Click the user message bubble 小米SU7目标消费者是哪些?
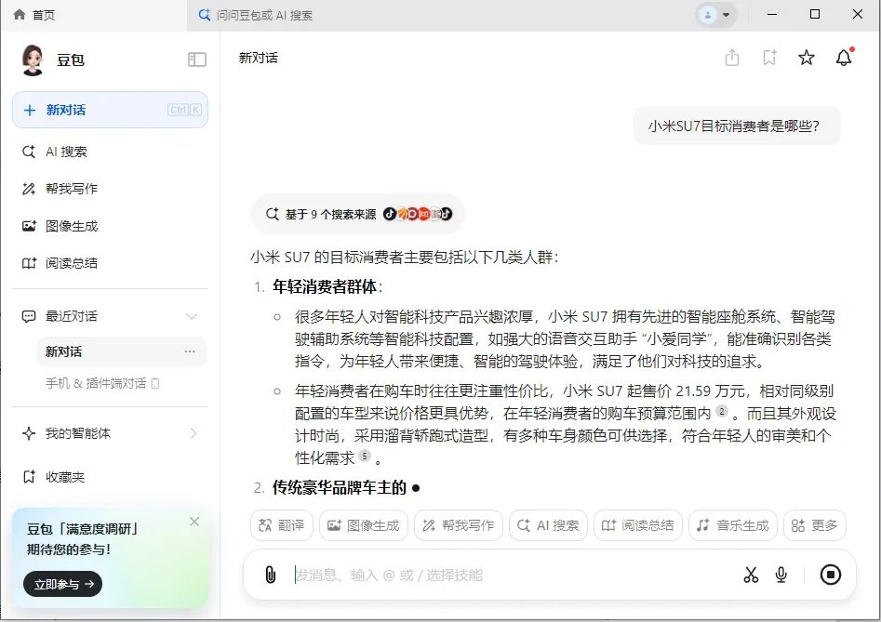This screenshot has height=622, width=881. [x=737, y=126]
